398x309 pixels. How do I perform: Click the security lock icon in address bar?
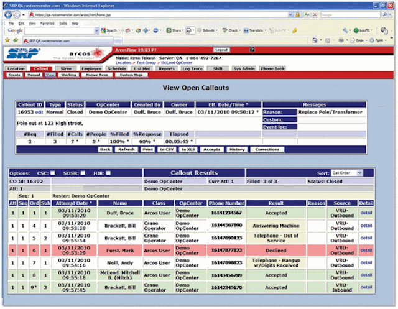pyautogui.click(x=297, y=15)
